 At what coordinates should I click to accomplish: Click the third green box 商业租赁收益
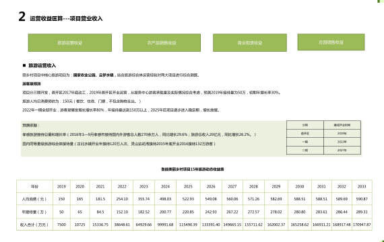click(250, 43)
